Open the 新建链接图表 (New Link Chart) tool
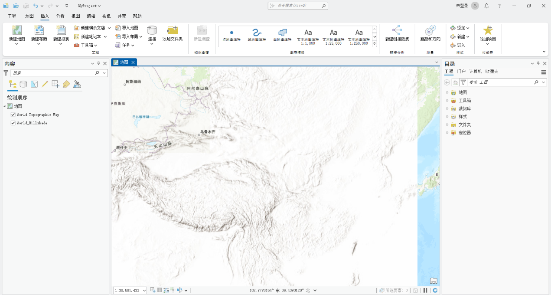The height and width of the screenshot is (295, 551). click(397, 30)
